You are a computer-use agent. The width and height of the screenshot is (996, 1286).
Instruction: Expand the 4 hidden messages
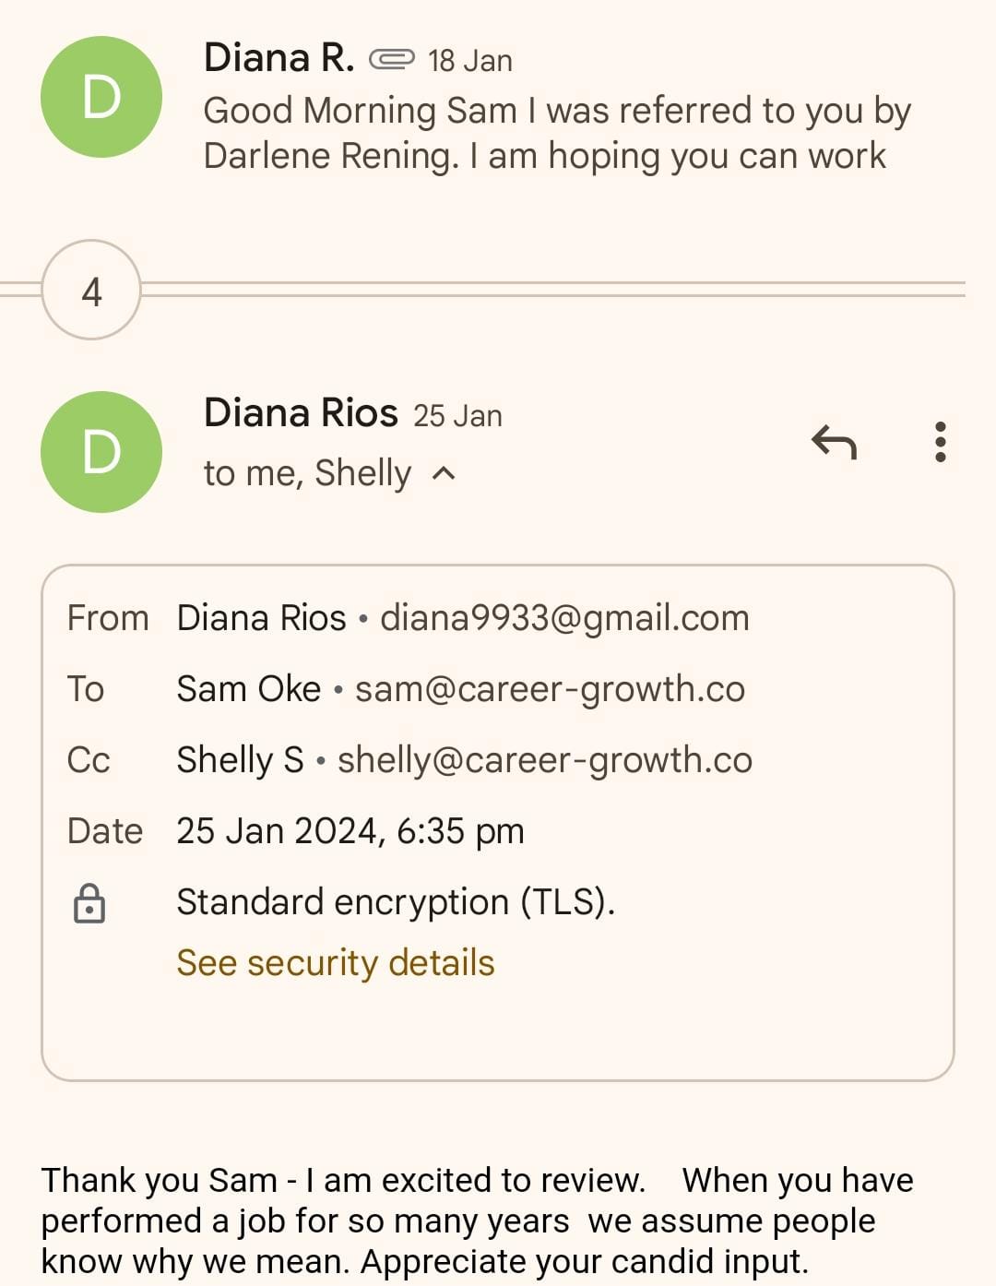tap(91, 291)
